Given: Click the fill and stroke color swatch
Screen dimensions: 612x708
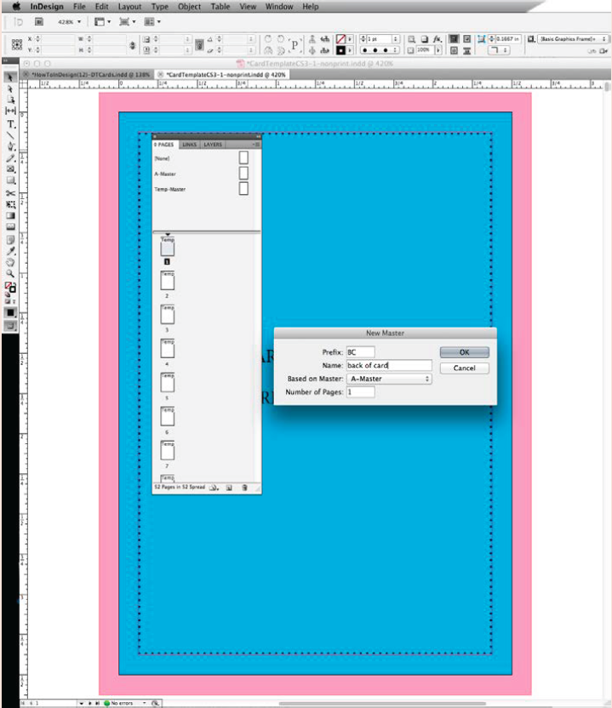Looking at the screenshot, I should (x=11, y=287).
